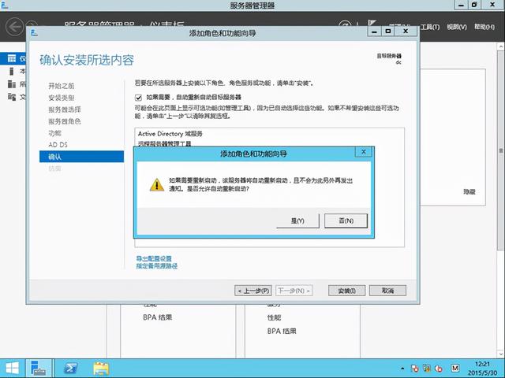
Task: Click the Cancel (取消) button in the wizard
Action: pyautogui.click(x=387, y=291)
